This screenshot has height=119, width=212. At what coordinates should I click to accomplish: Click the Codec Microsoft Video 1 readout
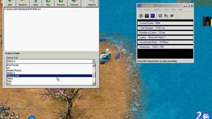pyautogui.click(x=165, y=37)
